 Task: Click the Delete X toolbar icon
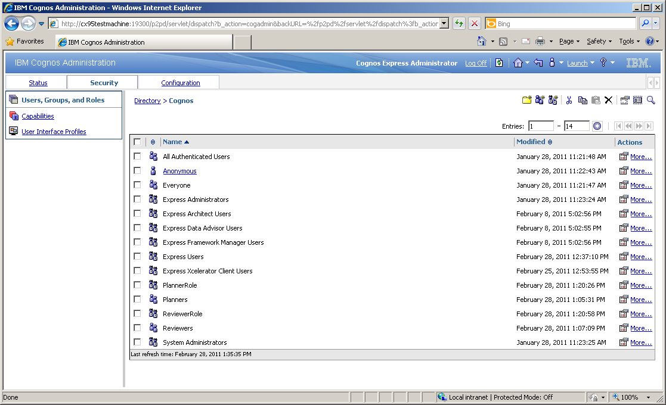[x=608, y=100]
